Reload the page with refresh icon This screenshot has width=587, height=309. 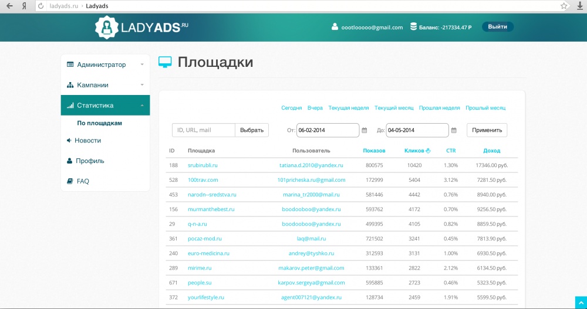click(41, 6)
